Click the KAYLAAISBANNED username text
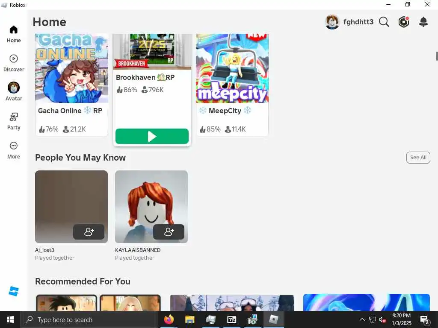438x328 pixels. 138,250
